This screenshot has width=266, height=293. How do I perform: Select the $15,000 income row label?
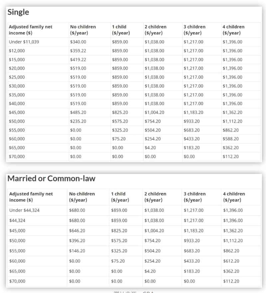click(17, 60)
